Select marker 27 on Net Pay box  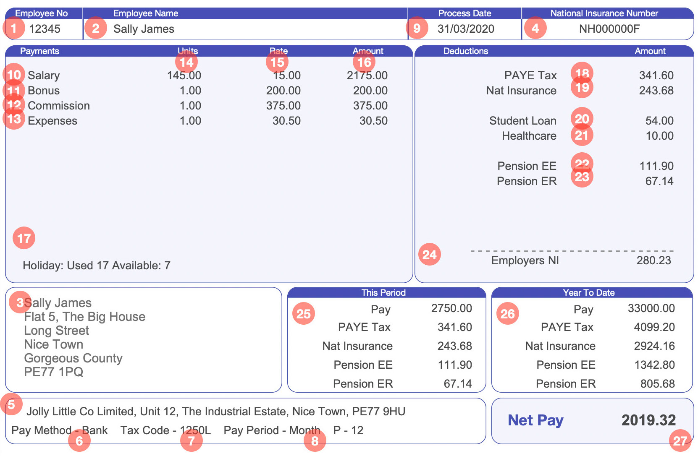coord(680,440)
